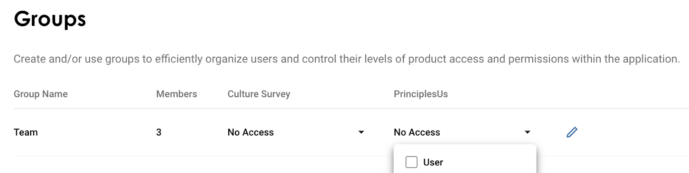
Task: Click the member count 3
Action: pyautogui.click(x=159, y=133)
